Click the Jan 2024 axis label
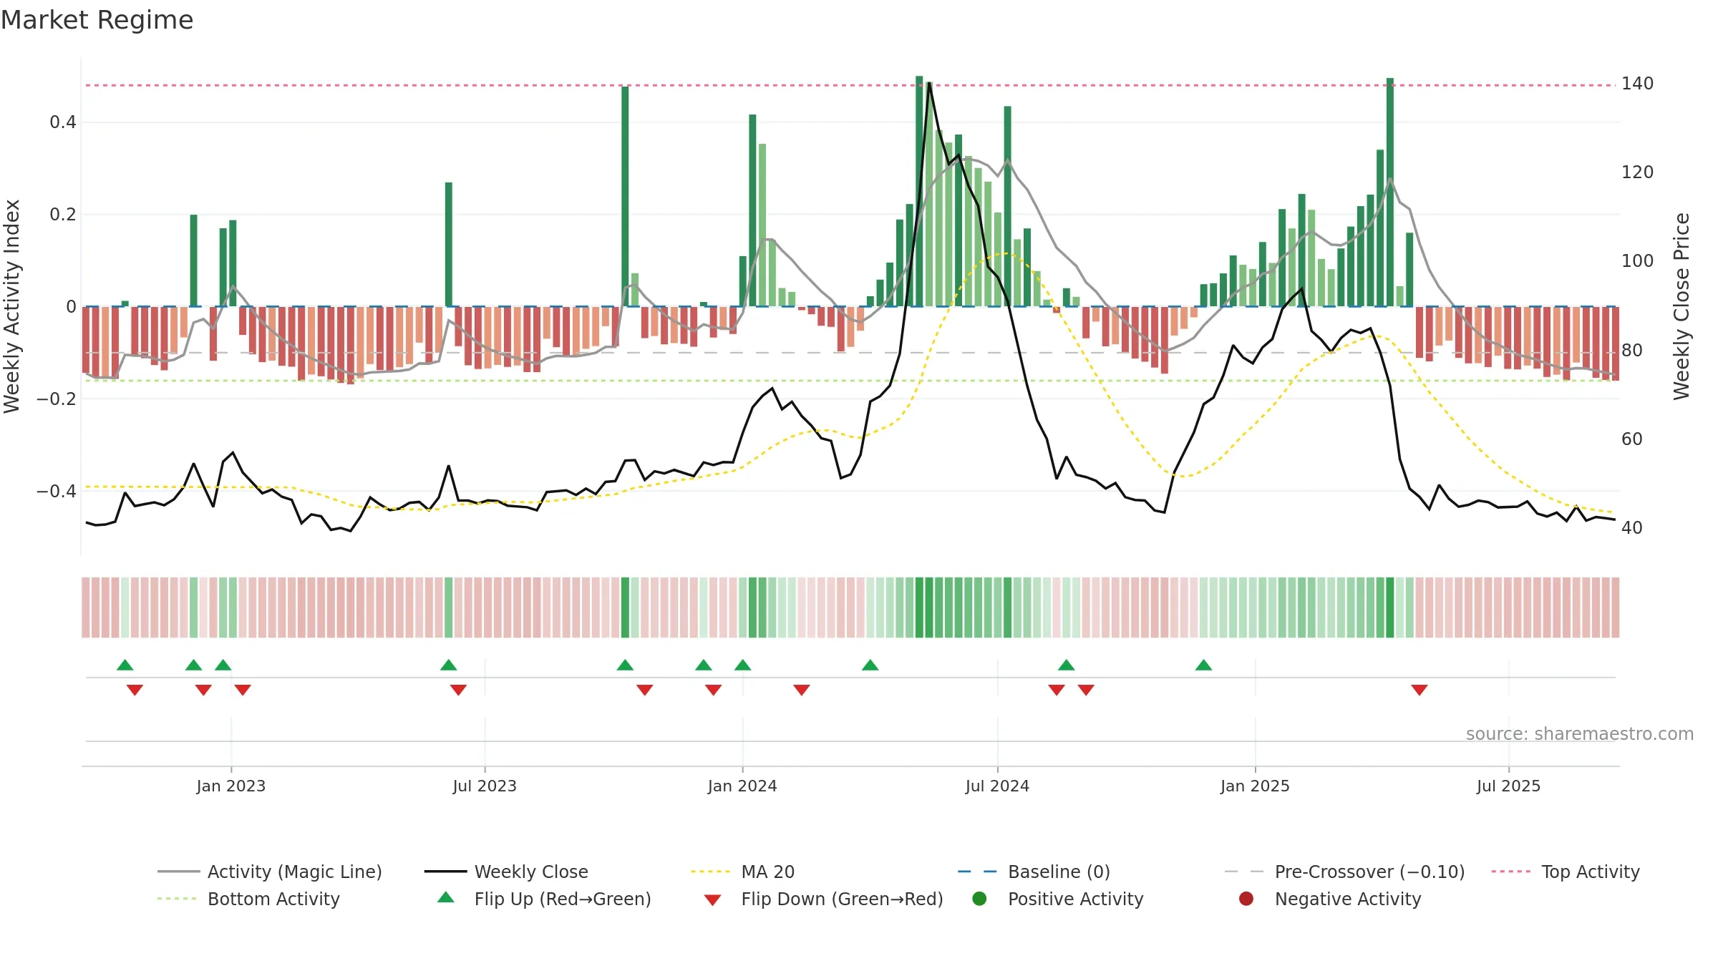The image size is (1718, 966). click(742, 786)
